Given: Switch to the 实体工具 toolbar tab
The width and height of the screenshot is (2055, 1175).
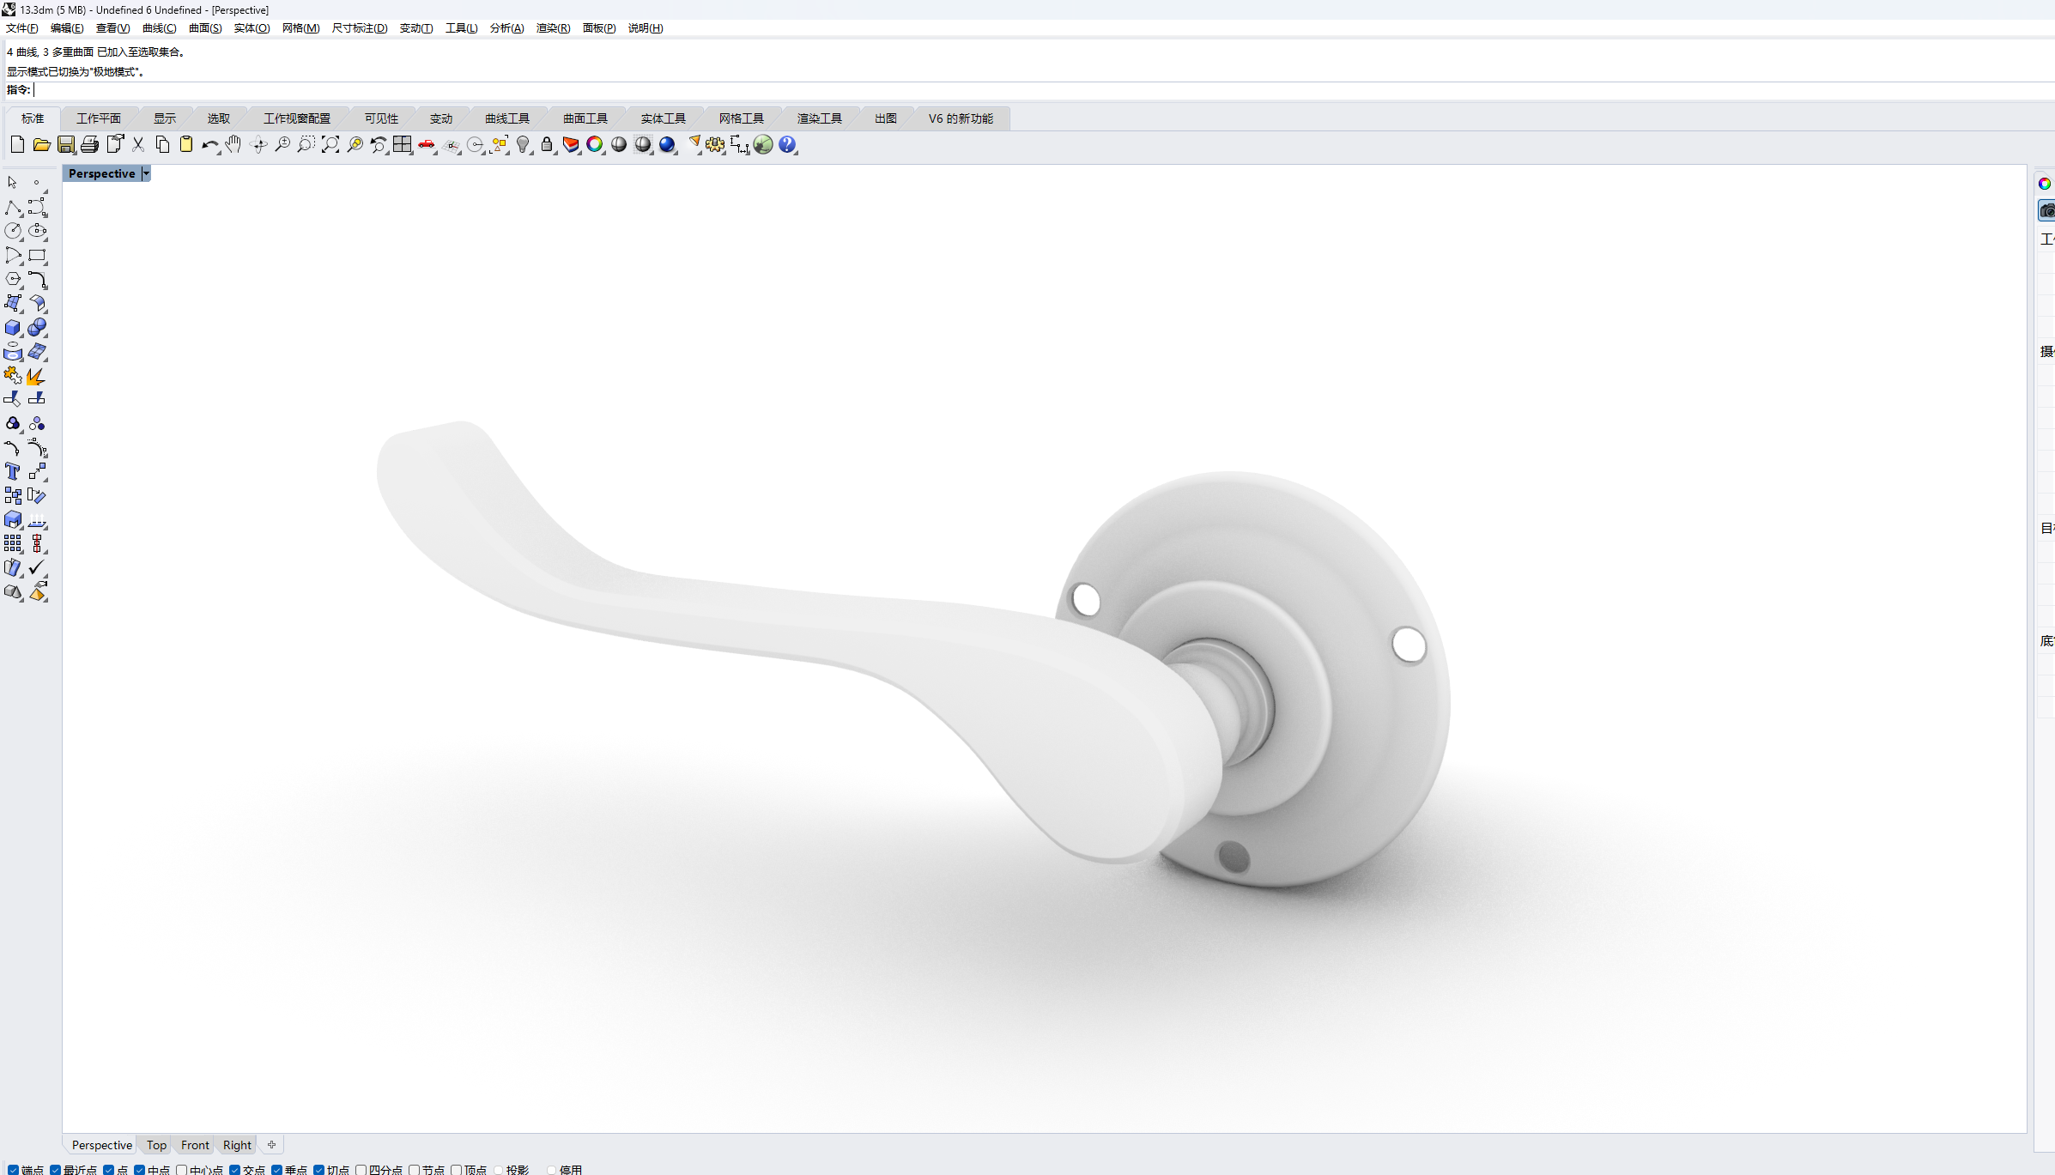Looking at the screenshot, I should [664, 118].
